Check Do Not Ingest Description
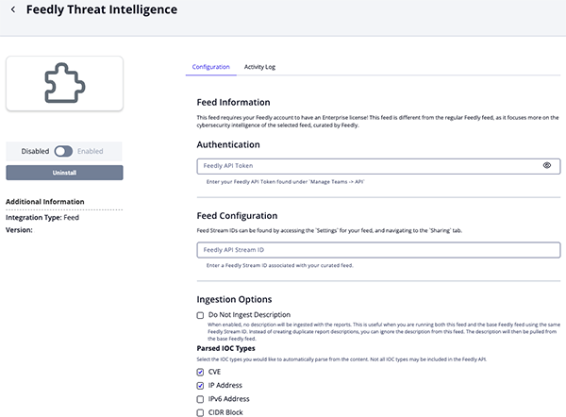566x417 pixels. [200, 315]
